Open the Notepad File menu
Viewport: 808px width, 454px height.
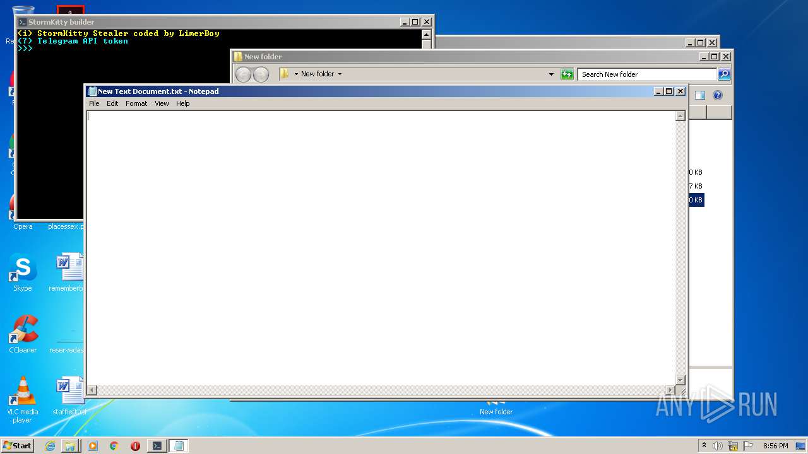94,103
